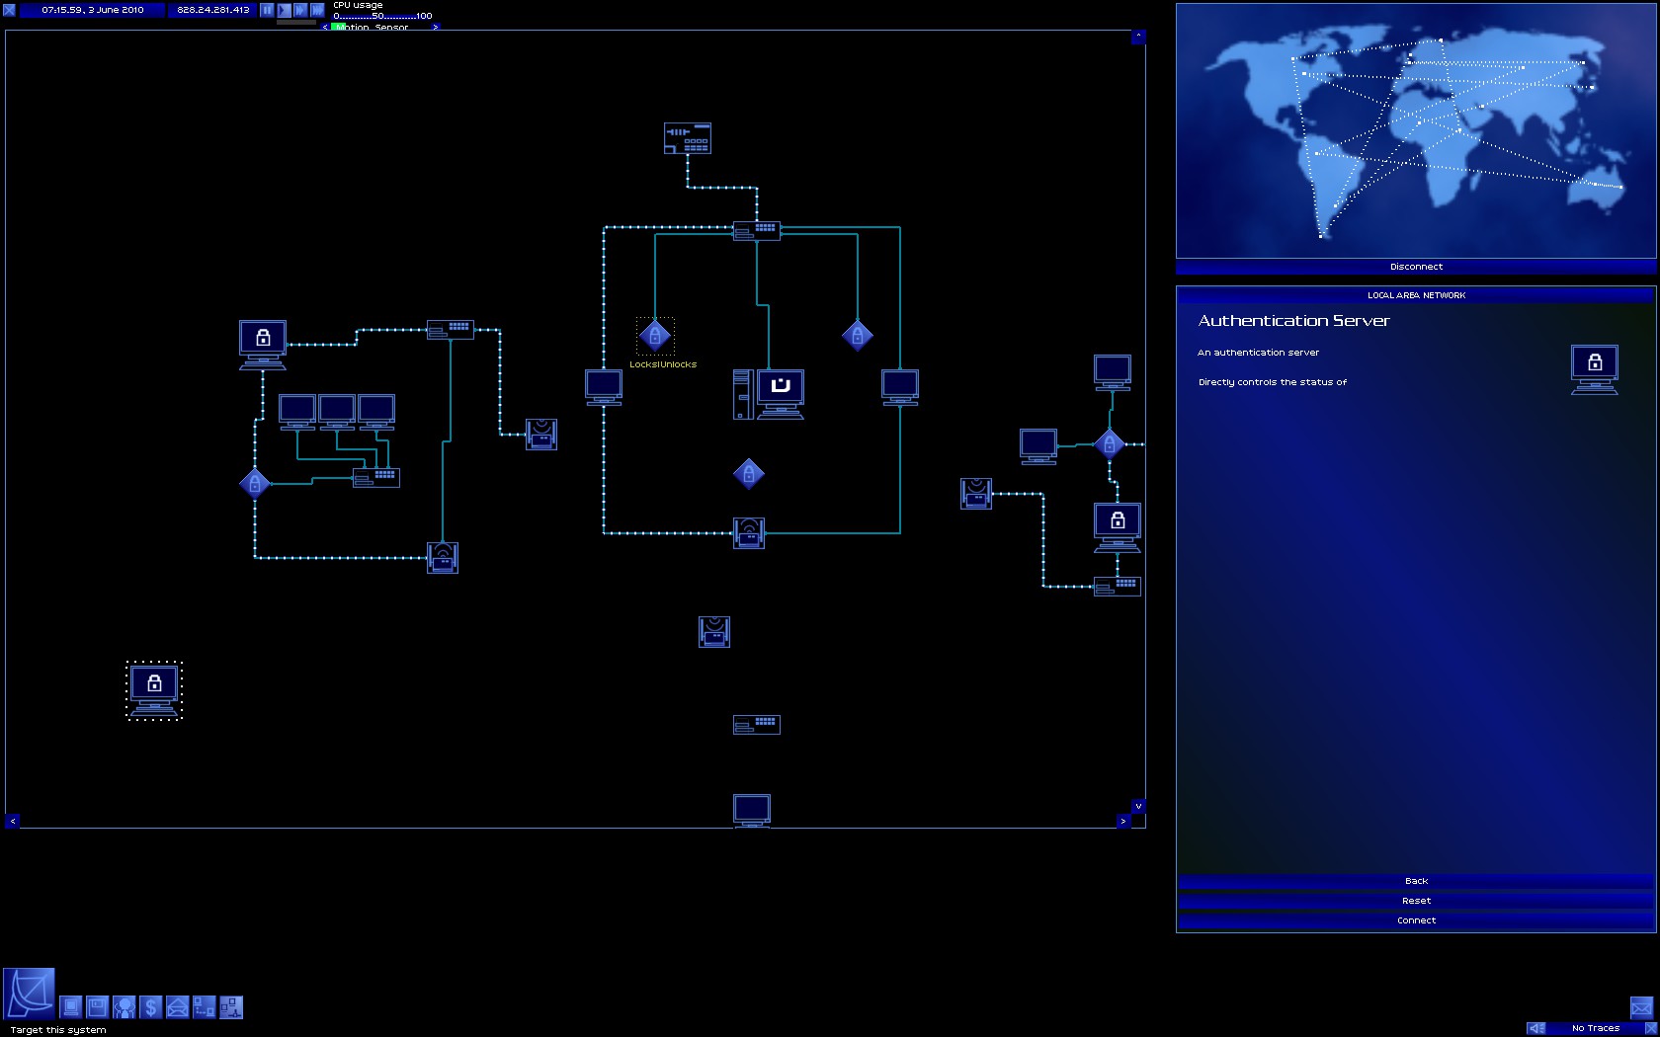
Task: Open the agent status person icon
Action: (124, 1007)
